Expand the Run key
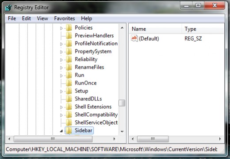Viewport: 230px width, 159px height. (x=61, y=76)
